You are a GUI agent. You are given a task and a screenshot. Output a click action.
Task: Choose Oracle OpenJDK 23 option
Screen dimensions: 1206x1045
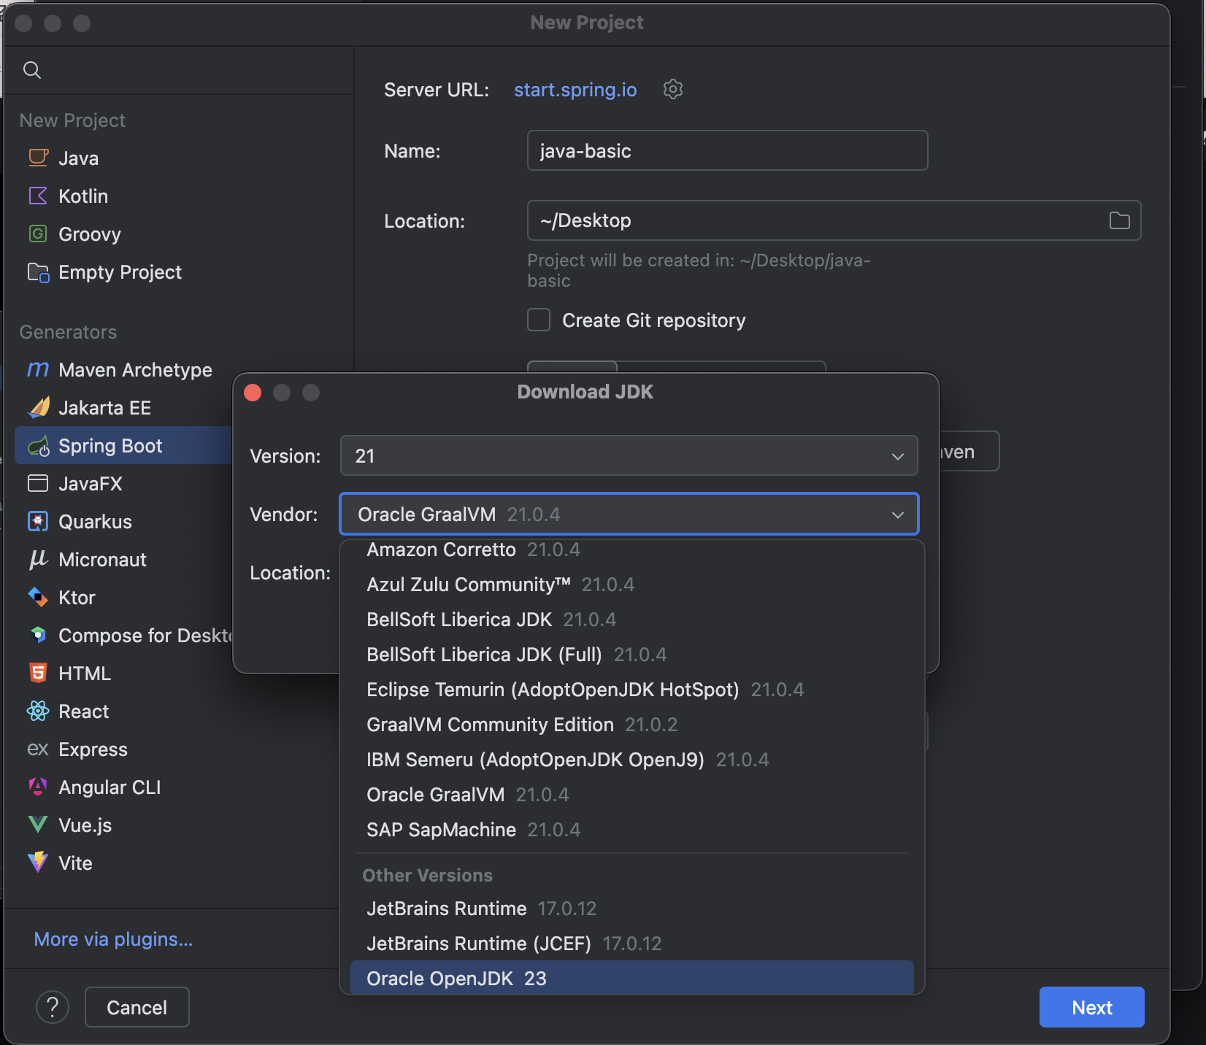click(x=632, y=978)
